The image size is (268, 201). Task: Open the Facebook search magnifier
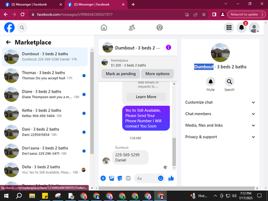tap(22, 27)
